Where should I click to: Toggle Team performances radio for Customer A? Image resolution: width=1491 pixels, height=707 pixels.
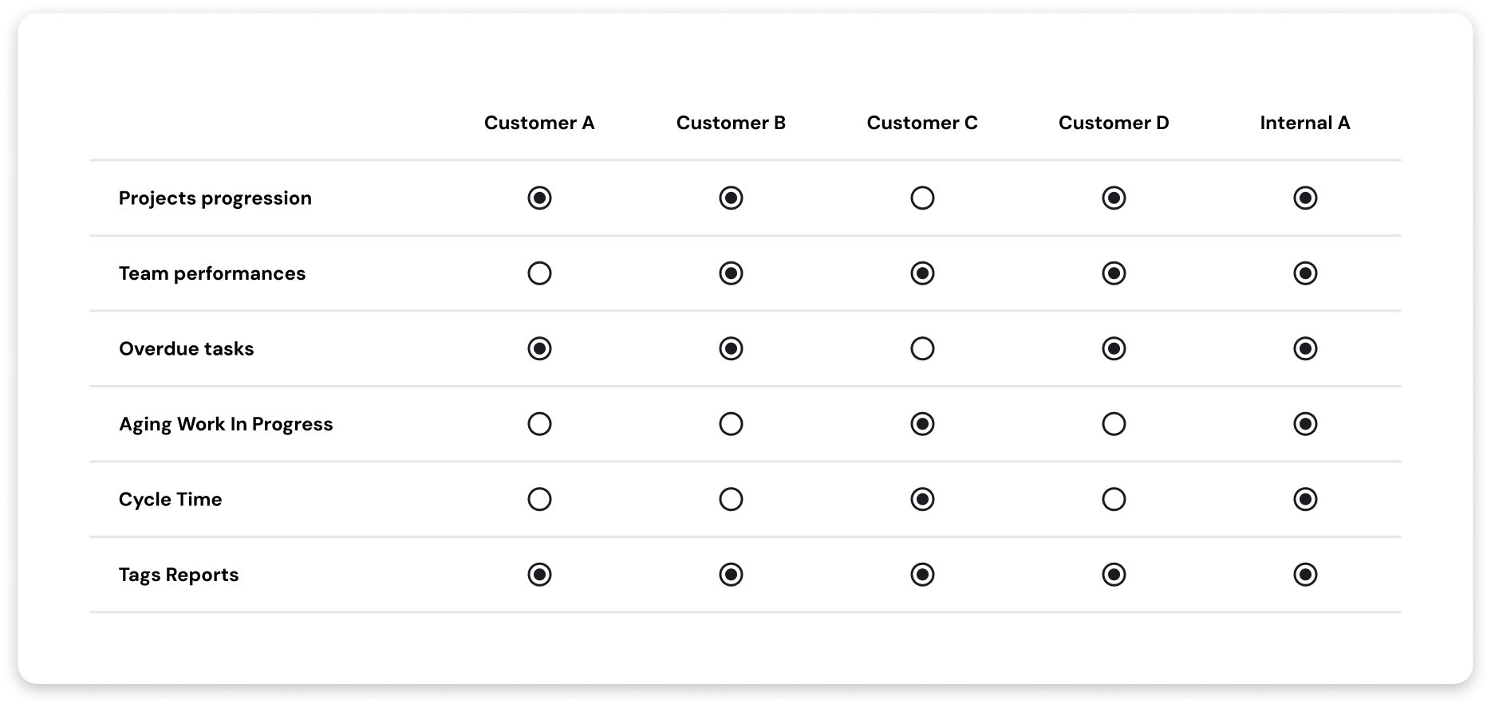tap(539, 273)
